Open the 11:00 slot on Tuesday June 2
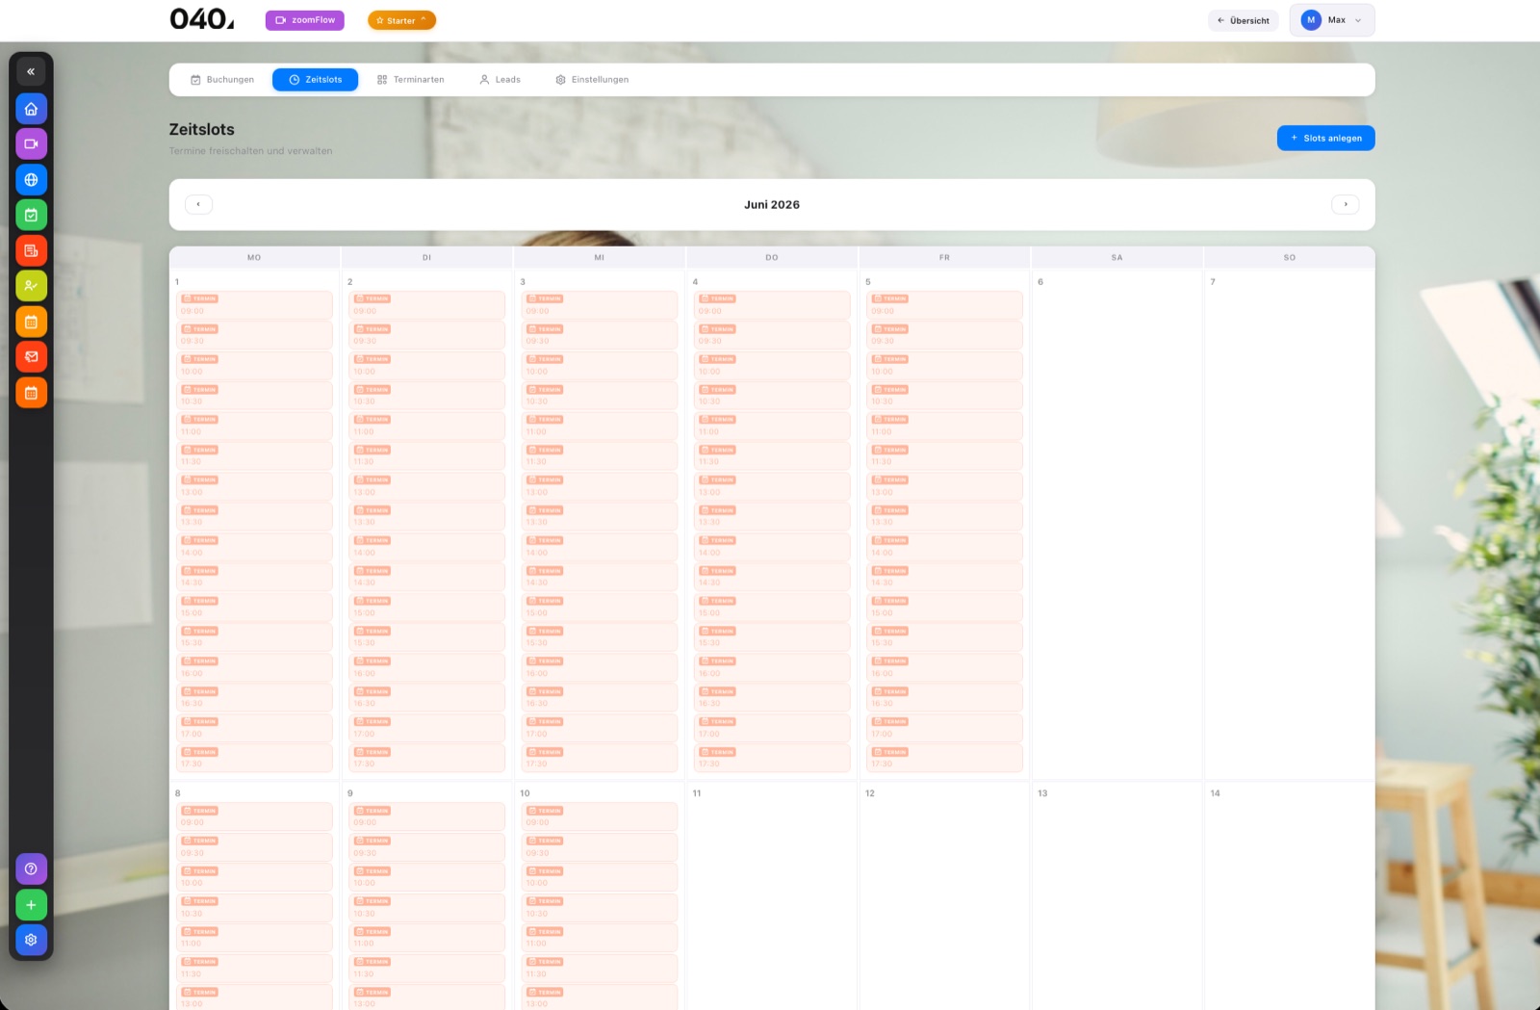Image resolution: width=1540 pixels, height=1010 pixels. click(x=426, y=426)
